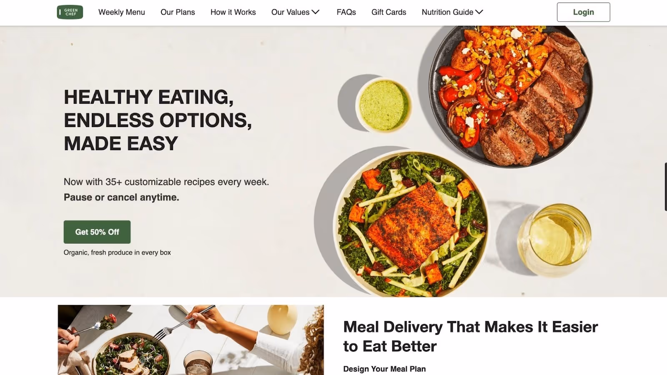
Task: Visit the FAQs page
Action: pyautogui.click(x=346, y=12)
